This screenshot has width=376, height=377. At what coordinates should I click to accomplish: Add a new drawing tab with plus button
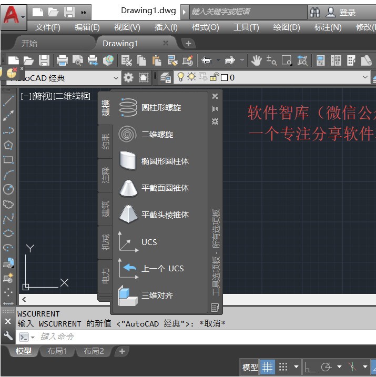[x=189, y=43]
